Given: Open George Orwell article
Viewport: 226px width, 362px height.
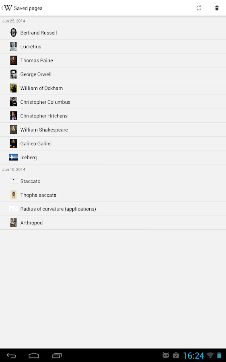Looking at the screenshot, I should pos(113,74).
